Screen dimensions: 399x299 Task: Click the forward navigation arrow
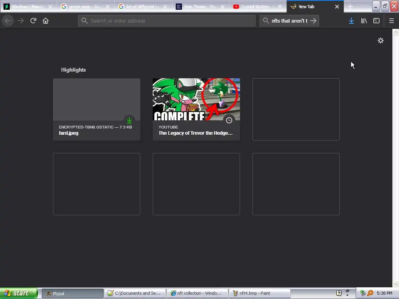[x=21, y=21]
